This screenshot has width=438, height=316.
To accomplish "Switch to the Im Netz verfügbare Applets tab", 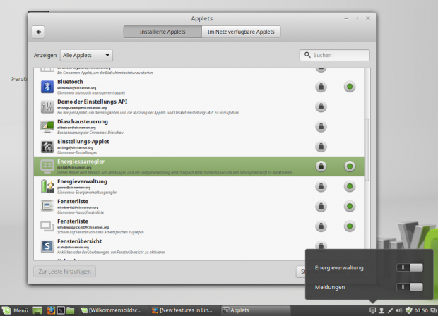I will click(x=241, y=32).
